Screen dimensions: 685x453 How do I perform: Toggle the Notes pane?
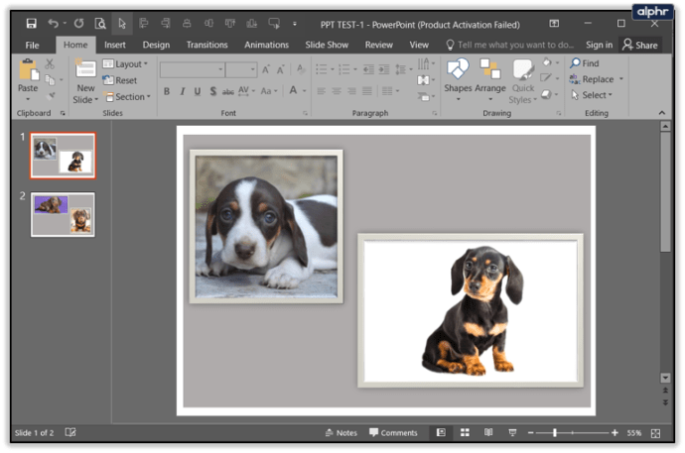point(341,433)
